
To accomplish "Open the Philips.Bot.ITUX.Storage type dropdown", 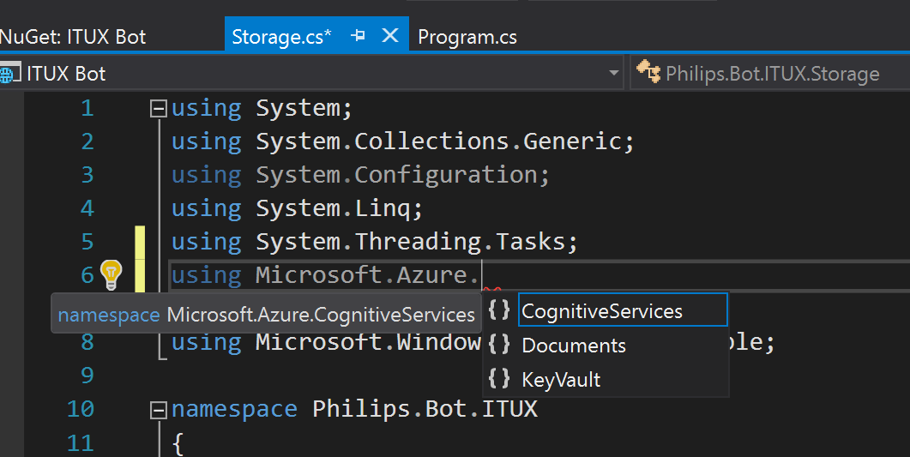I will pyautogui.click(x=772, y=74).
